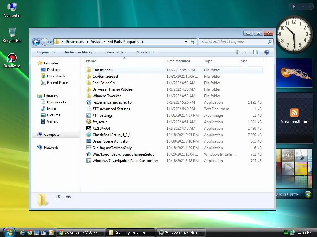The width and height of the screenshot is (317, 237).
Task: Add a gadget with the sidebar plus button
Action: coord(294,6)
